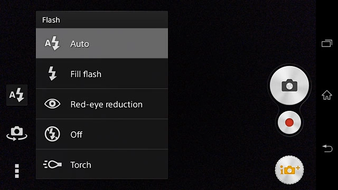Tap the camera shutter button
This screenshot has height=190, width=338.
(x=289, y=85)
